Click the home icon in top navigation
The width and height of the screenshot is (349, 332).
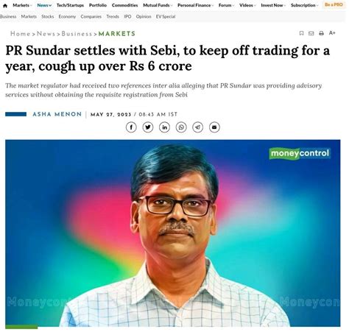point(5,5)
